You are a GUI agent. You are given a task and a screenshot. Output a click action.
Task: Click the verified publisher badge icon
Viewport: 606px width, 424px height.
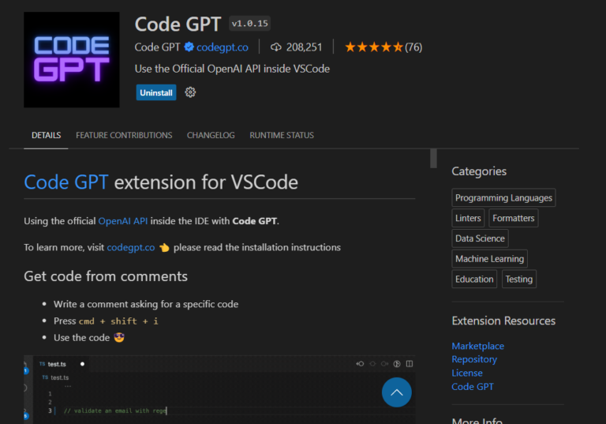189,47
